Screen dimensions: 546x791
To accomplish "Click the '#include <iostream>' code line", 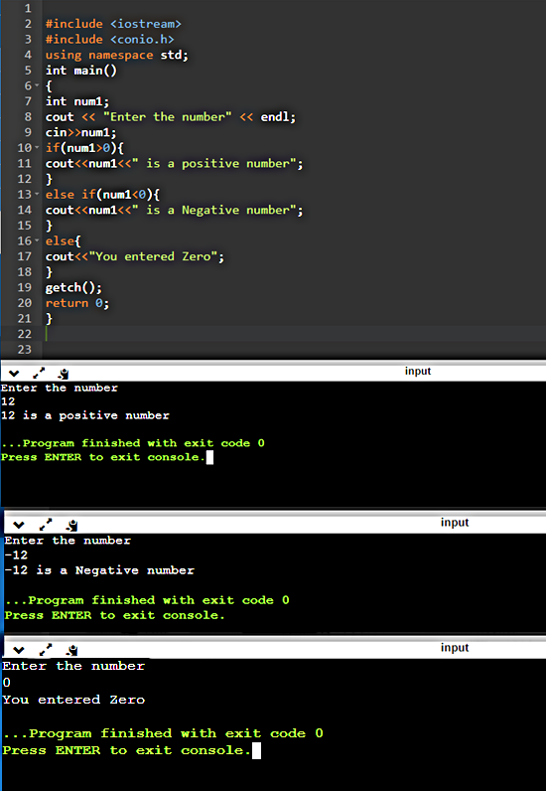I will pos(113,24).
